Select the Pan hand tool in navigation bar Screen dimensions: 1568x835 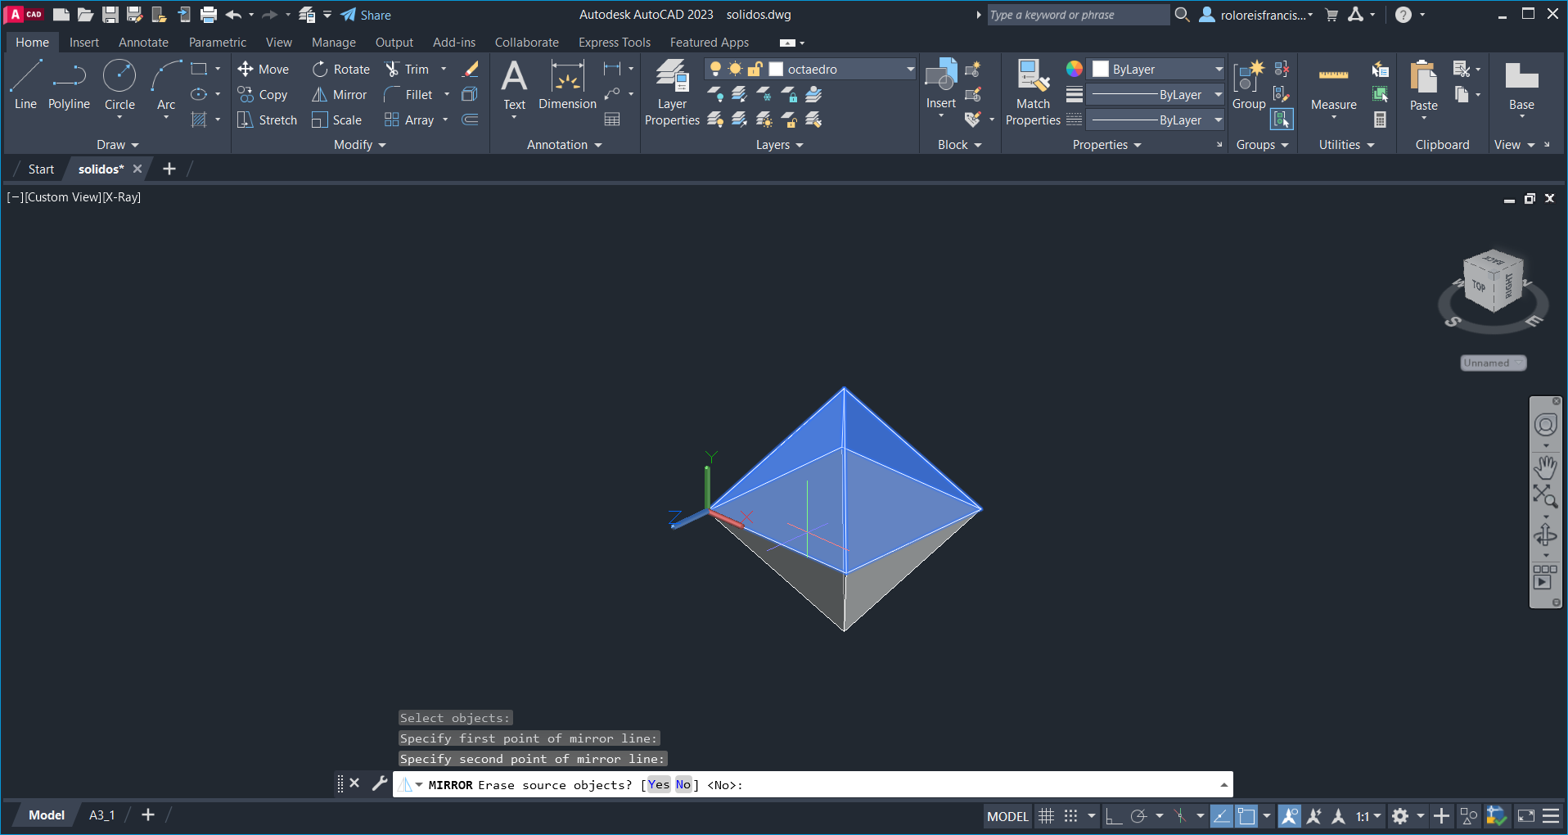tap(1545, 468)
